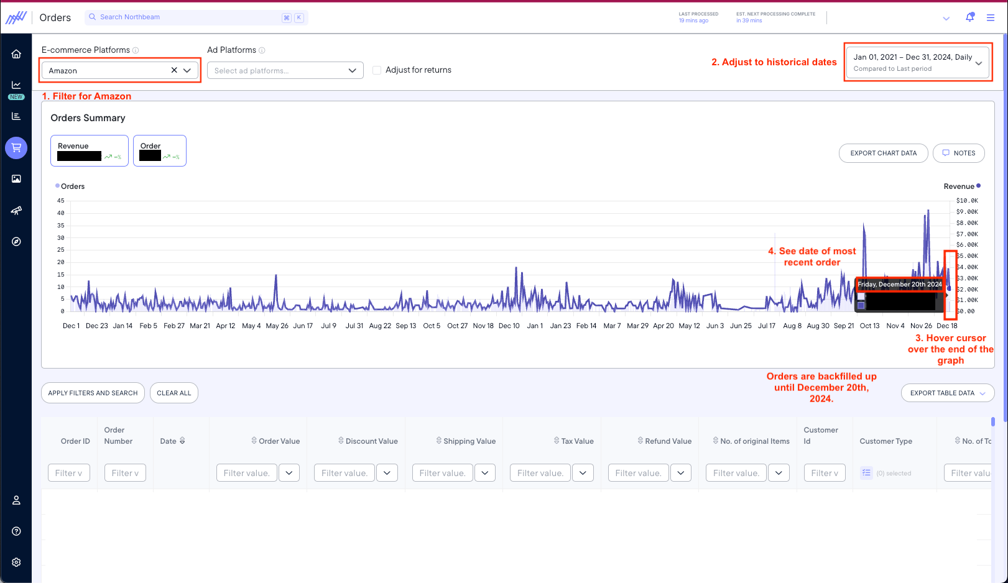Open Customer Type selected filter

coord(887,473)
